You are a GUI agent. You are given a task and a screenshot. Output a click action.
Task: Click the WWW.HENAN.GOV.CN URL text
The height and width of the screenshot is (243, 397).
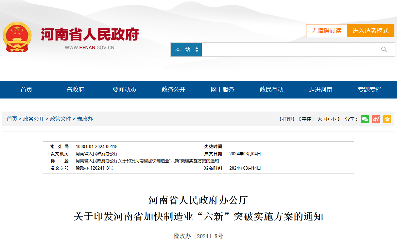[90, 48]
